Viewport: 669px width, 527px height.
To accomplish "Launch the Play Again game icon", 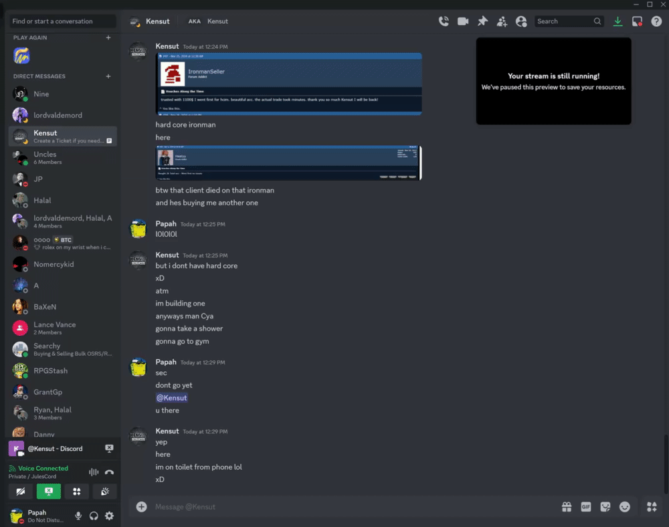I will pos(21,56).
